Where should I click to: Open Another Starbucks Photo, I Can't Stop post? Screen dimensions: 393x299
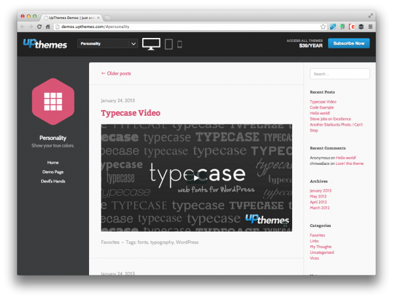click(x=336, y=128)
